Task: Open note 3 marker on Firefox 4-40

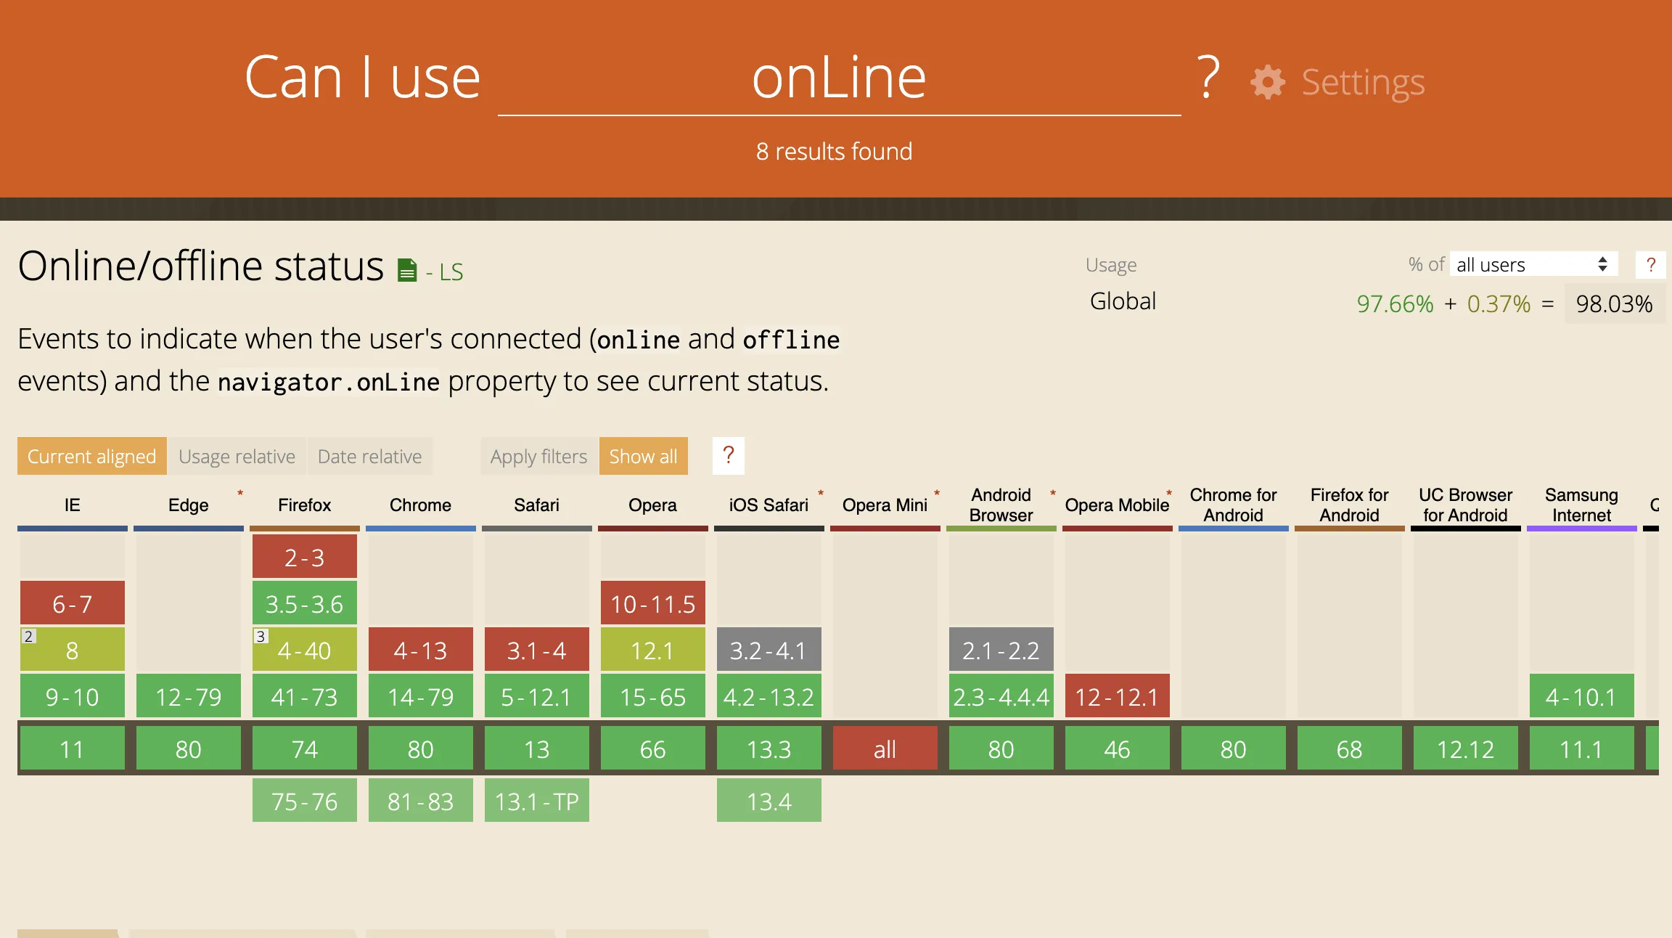Action: [261, 636]
